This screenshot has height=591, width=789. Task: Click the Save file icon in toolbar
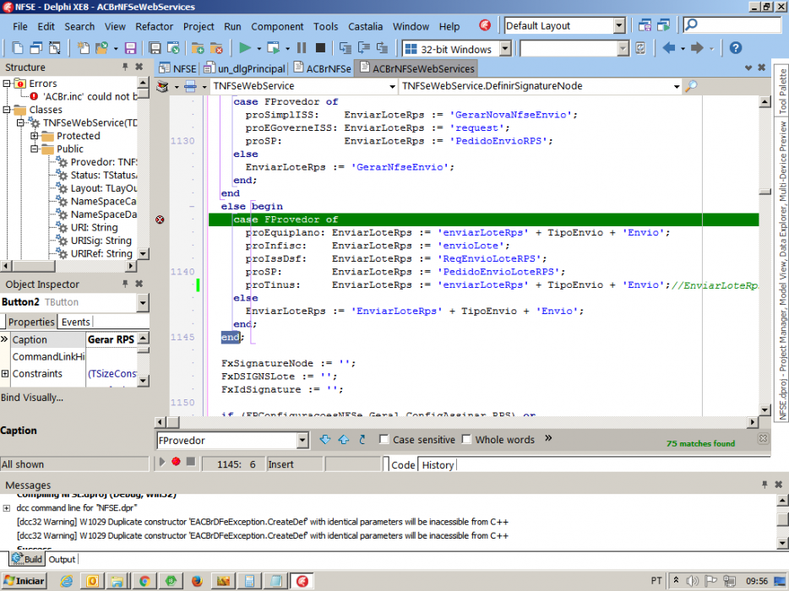[130, 48]
